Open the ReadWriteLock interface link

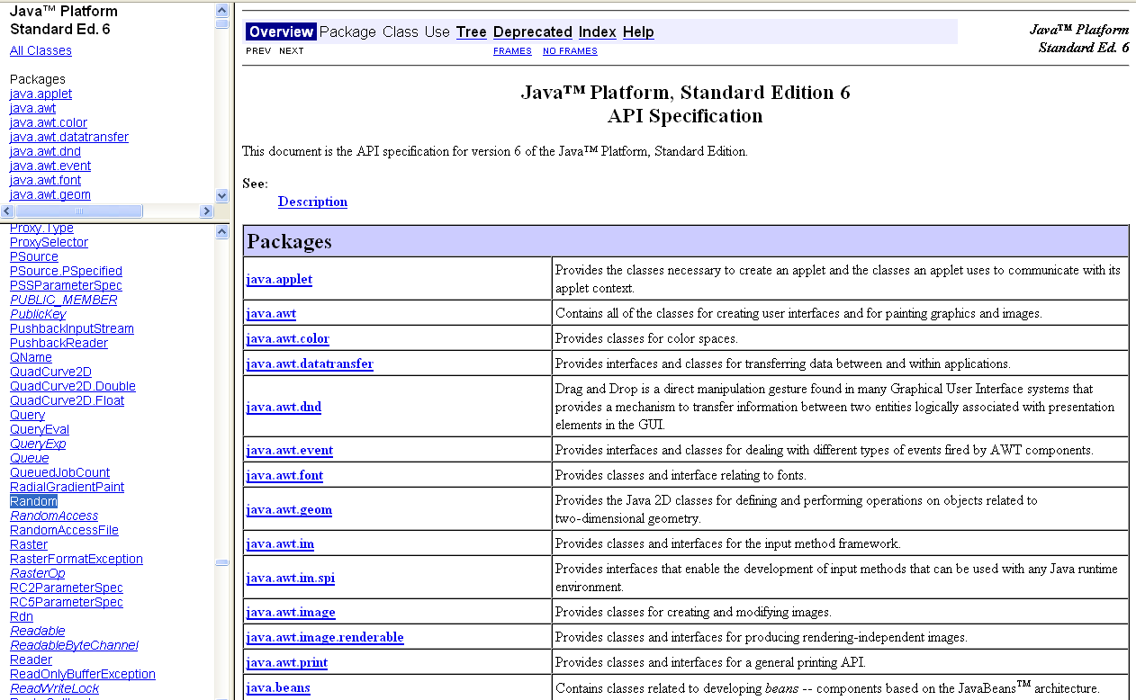[x=55, y=688]
